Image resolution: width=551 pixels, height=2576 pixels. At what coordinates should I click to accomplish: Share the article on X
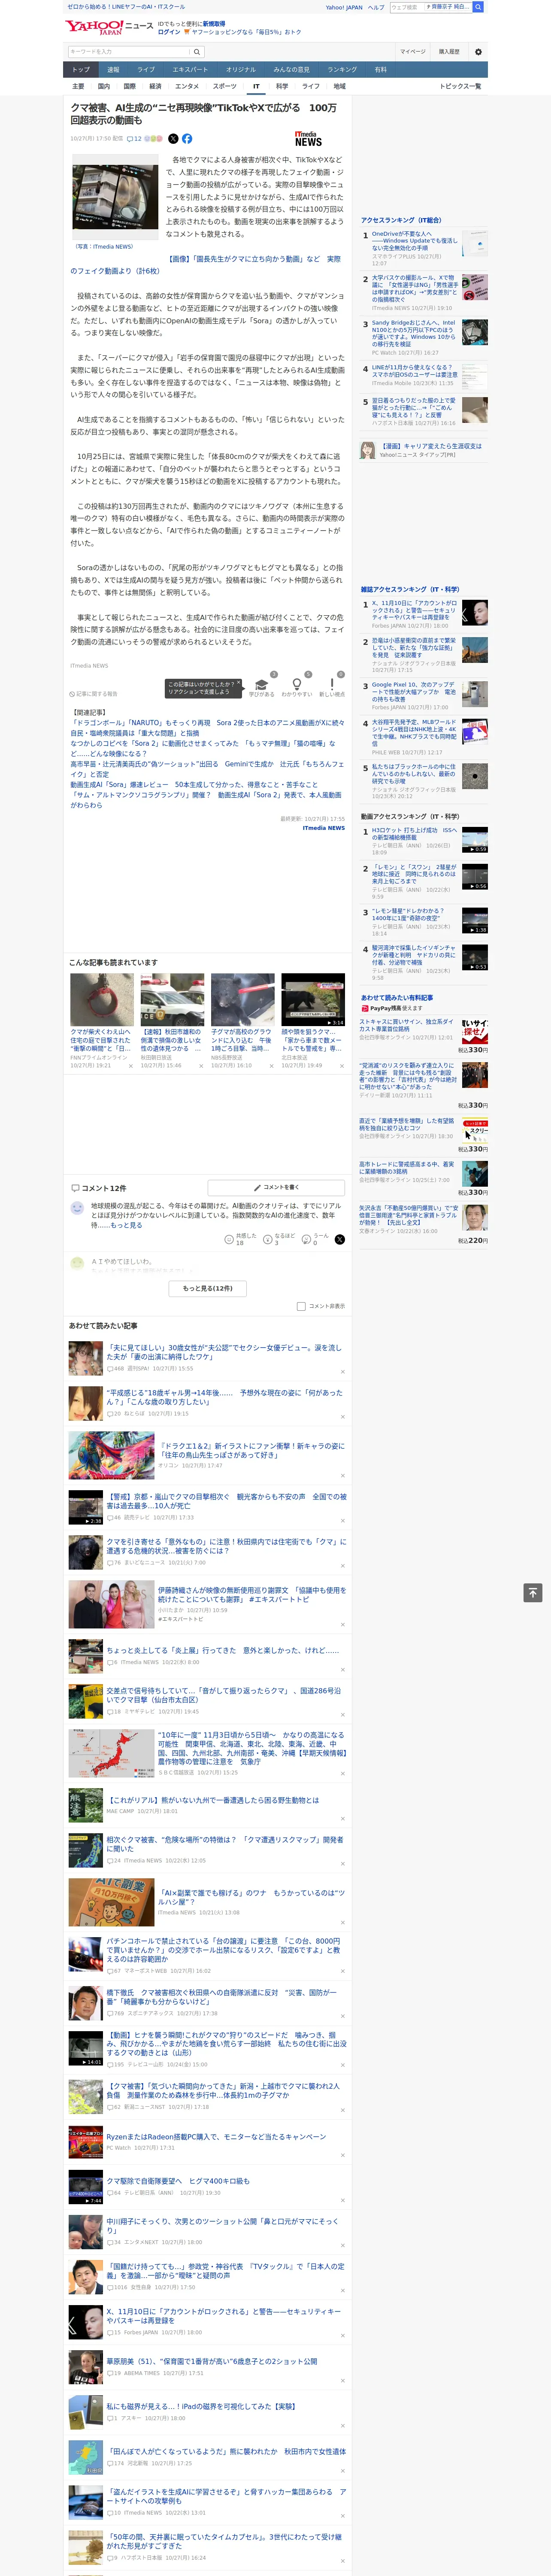173,139
